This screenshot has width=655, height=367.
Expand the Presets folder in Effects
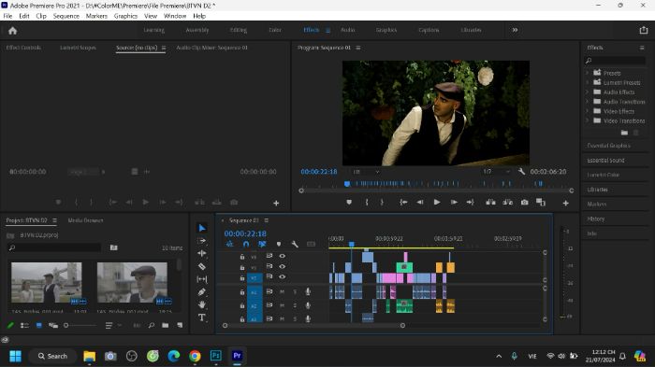click(587, 73)
